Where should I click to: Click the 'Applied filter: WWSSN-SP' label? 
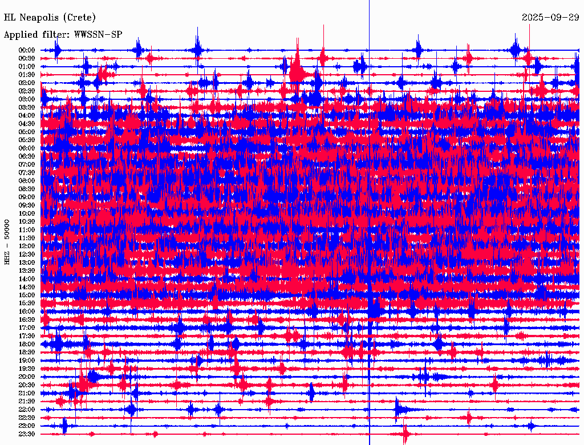click(63, 35)
